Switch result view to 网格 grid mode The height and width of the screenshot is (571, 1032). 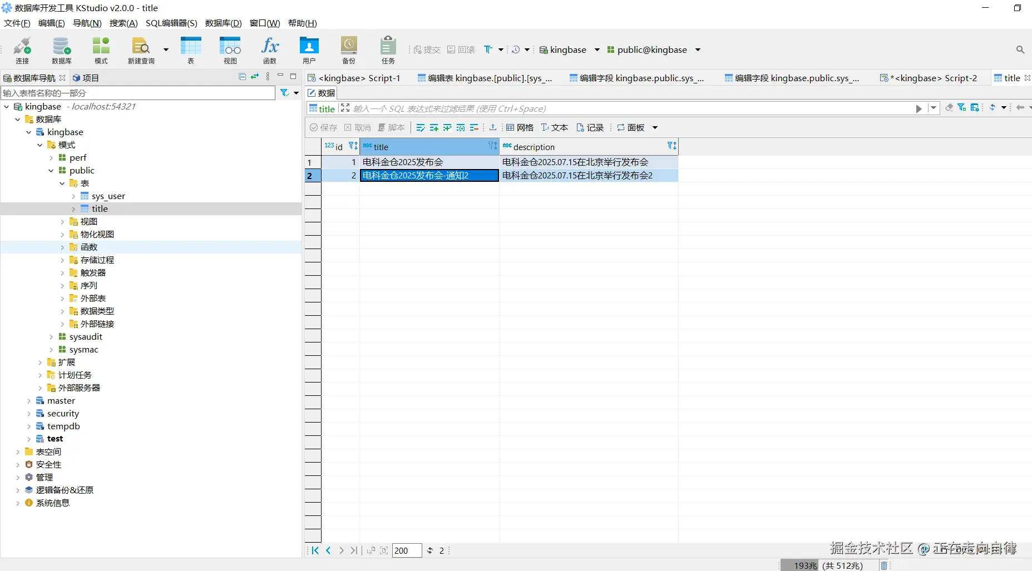(x=520, y=128)
